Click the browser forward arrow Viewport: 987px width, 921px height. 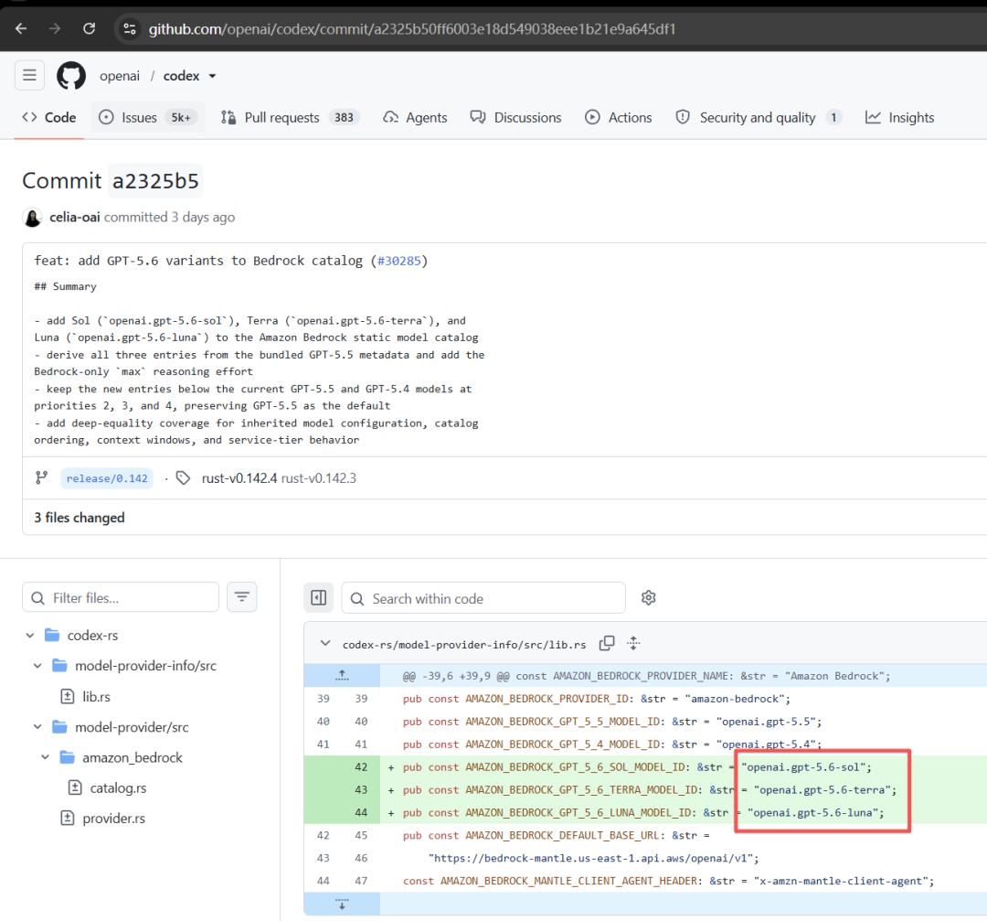click(x=55, y=28)
